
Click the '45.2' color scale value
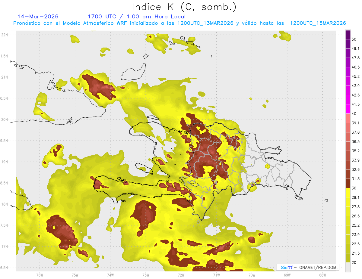click(356, 76)
